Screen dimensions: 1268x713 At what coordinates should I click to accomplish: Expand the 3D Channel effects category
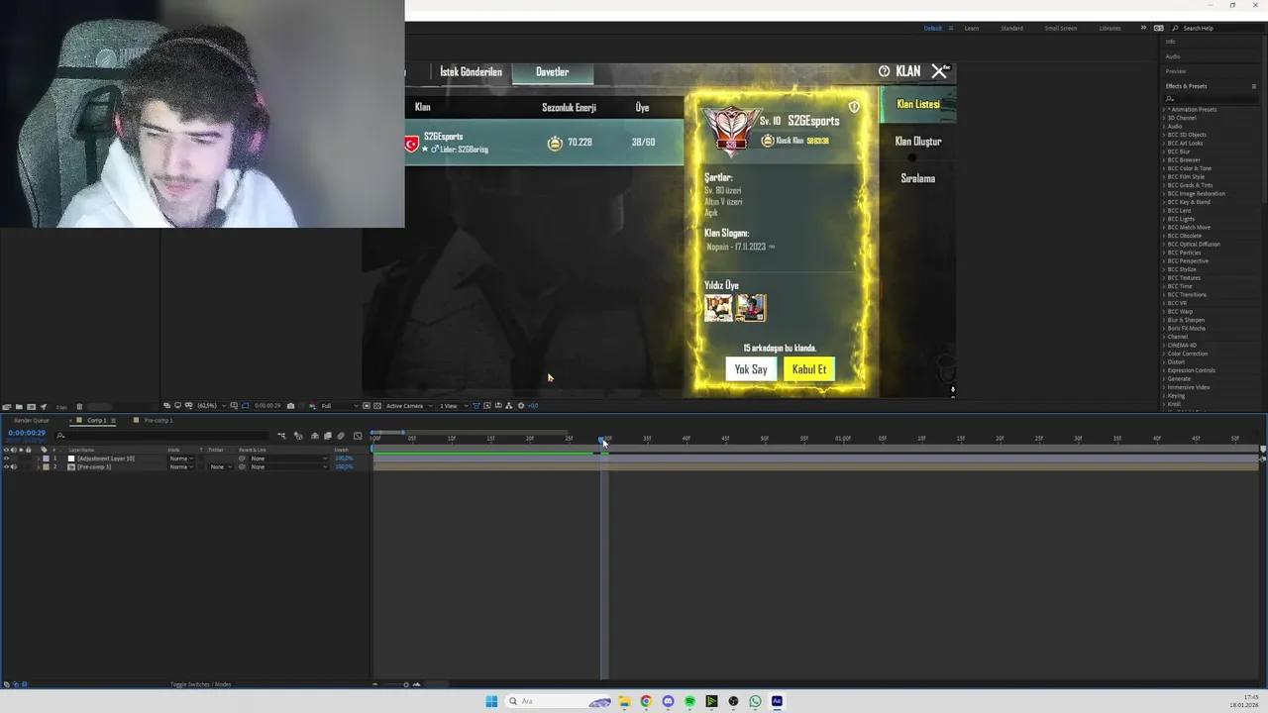tap(1164, 118)
